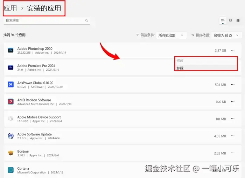Select the Apple Mobile Device Support name
The height and width of the screenshot is (178, 245).
(x=39, y=117)
